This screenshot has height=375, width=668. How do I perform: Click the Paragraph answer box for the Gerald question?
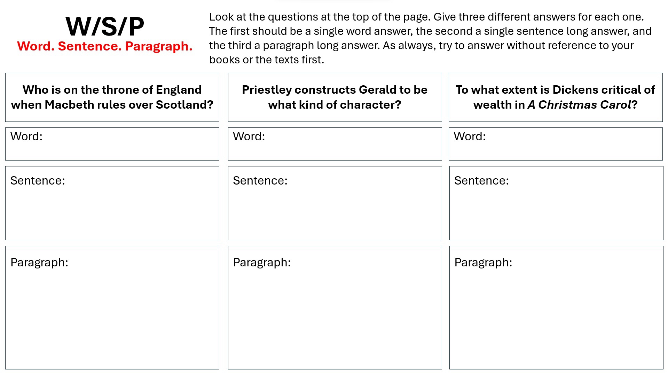(335, 313)
